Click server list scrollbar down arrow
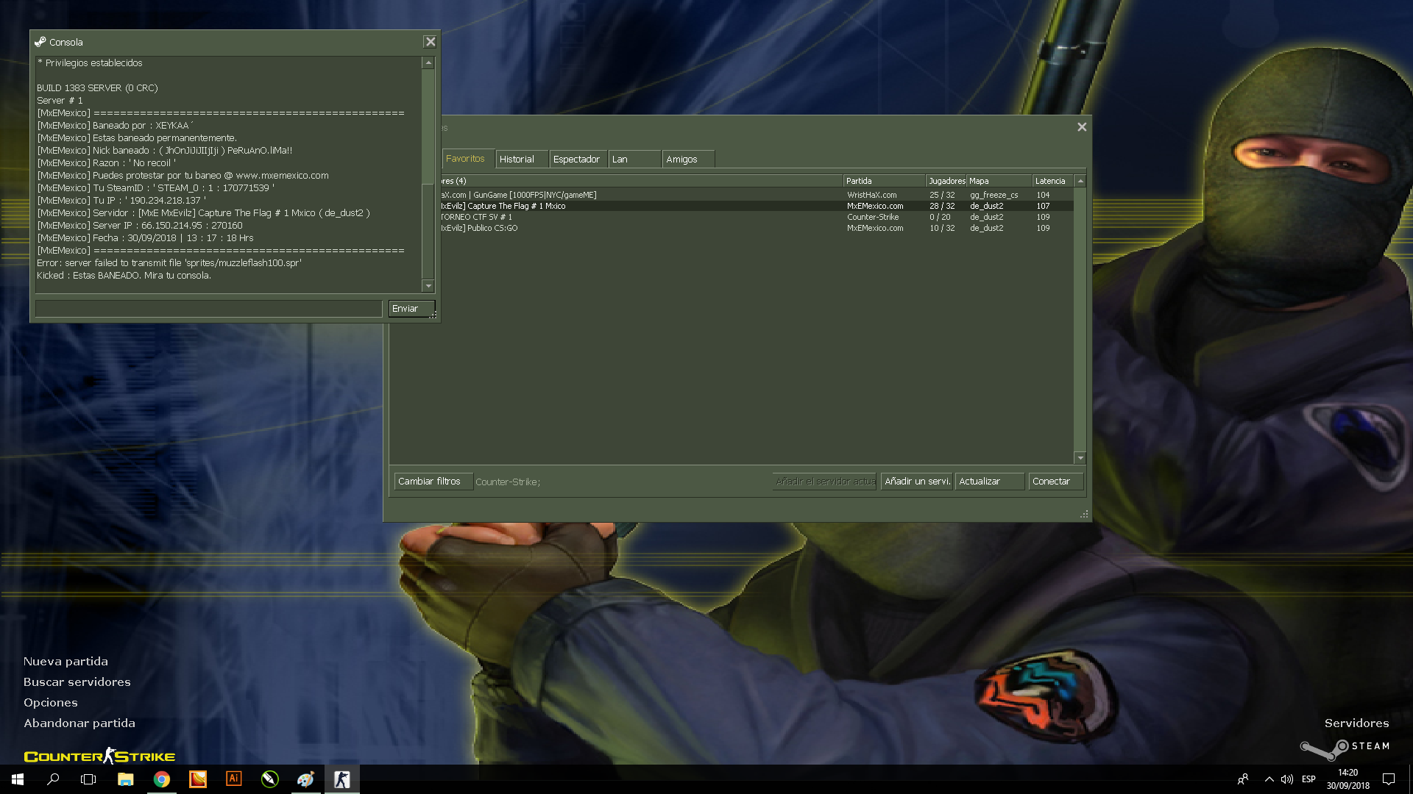Screen dimensions: 1413x794 (1080, 458)
